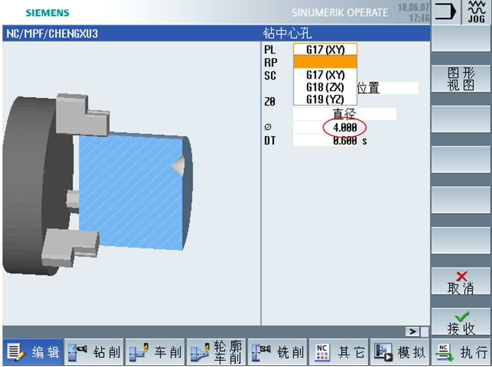Click the turning tool icon on 车削 softkey

[139, 352]
